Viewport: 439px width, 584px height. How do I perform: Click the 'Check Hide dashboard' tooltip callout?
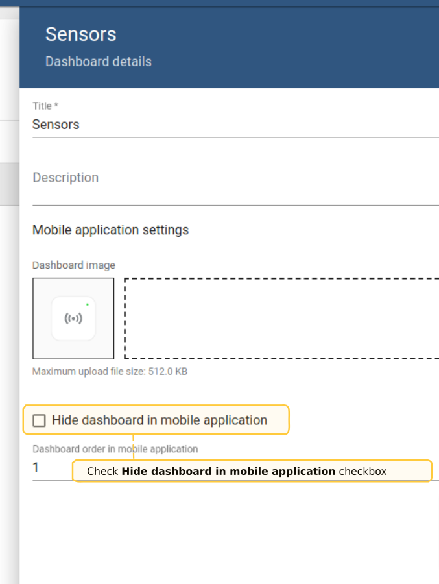pos(252,471)
